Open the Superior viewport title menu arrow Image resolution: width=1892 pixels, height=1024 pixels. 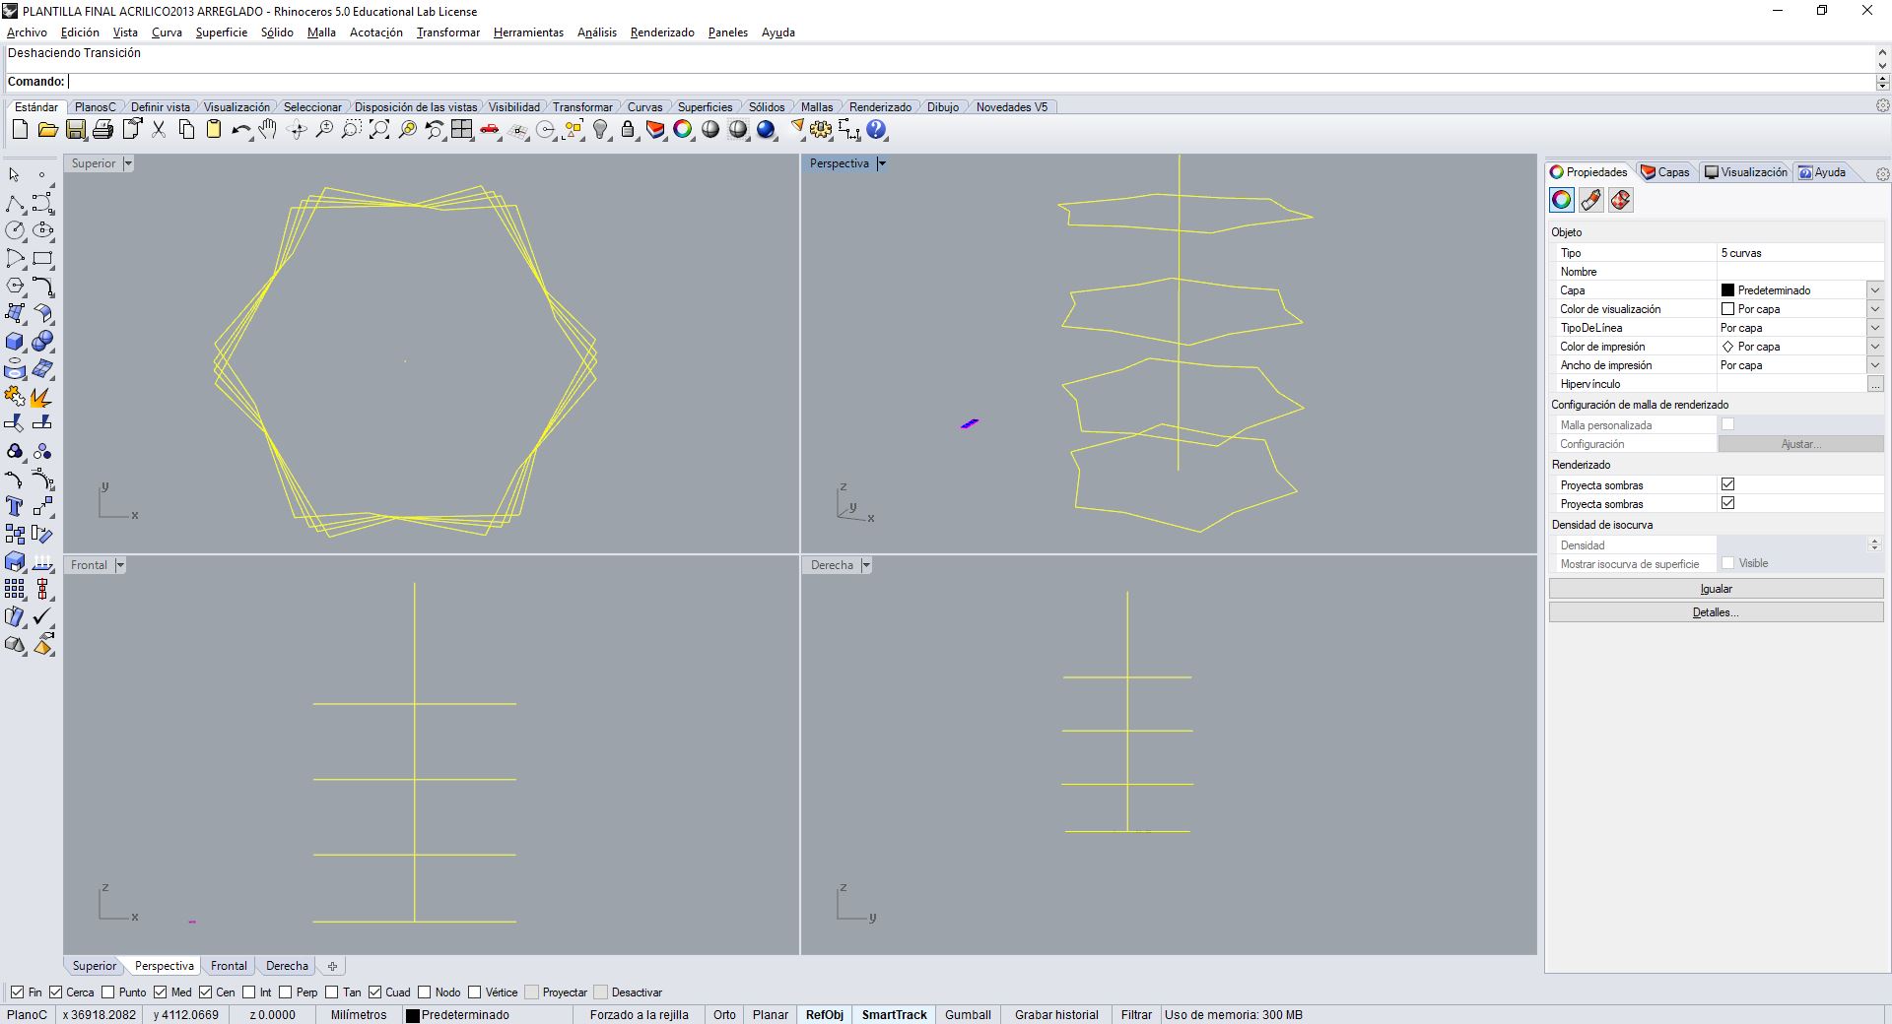click(128, 163)
